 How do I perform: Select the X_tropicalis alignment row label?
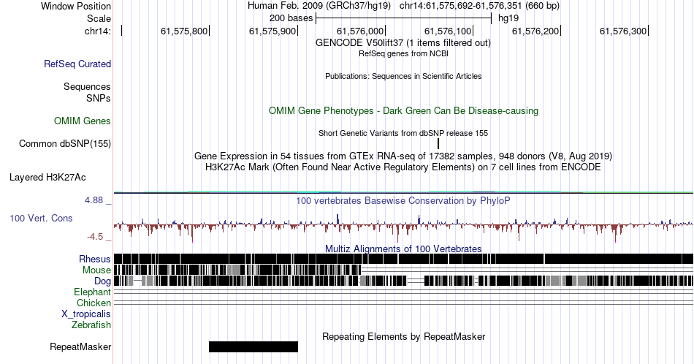(x=86, y=314)
